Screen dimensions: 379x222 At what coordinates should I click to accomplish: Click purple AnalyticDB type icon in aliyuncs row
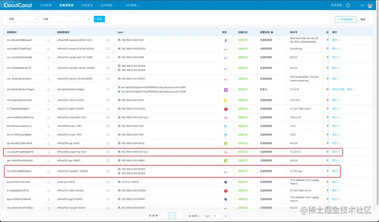click(x=225, y=90)
